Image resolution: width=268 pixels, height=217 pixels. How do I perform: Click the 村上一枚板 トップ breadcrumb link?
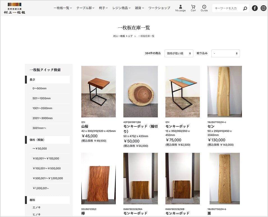tap(123, 36)
